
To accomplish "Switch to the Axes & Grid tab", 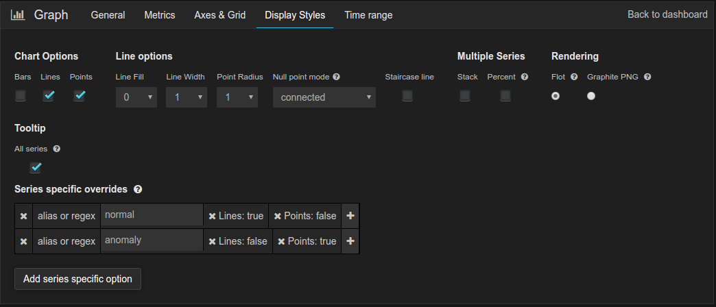I will coord(219,15).
